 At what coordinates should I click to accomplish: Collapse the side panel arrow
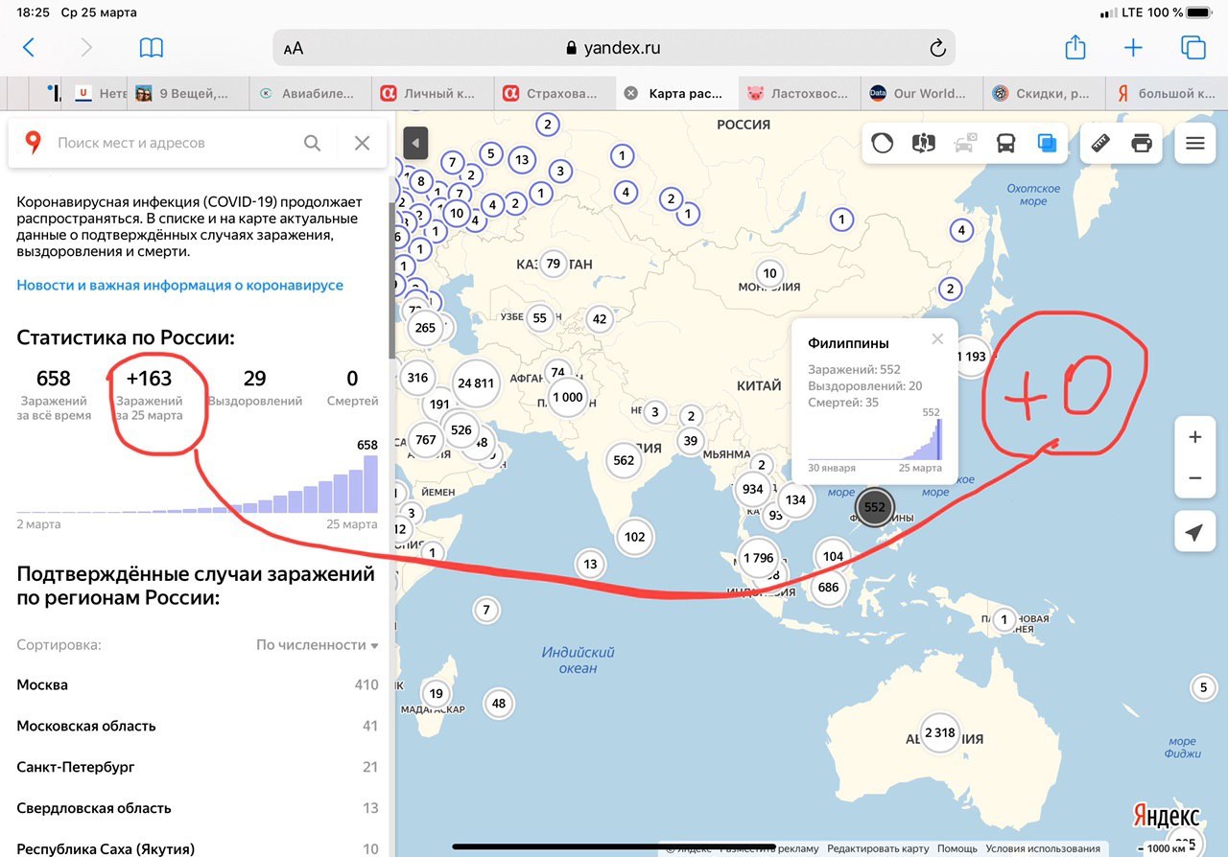414,144
